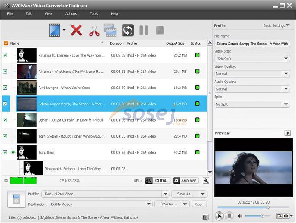Select the Josh Groban Higher Window row
Image resolution: width=296 pixels, height=223 pixels.
[x=104, y=136]
